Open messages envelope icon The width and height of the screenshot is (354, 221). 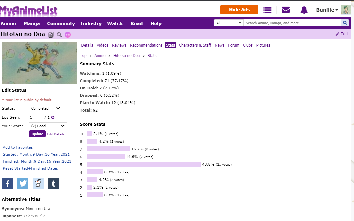(x=286, y=10)
